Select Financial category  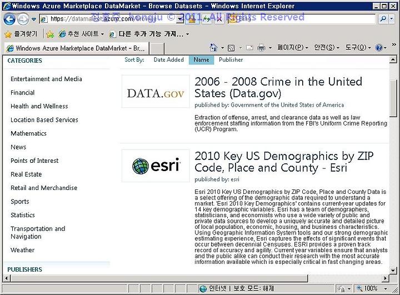point(22,93)
